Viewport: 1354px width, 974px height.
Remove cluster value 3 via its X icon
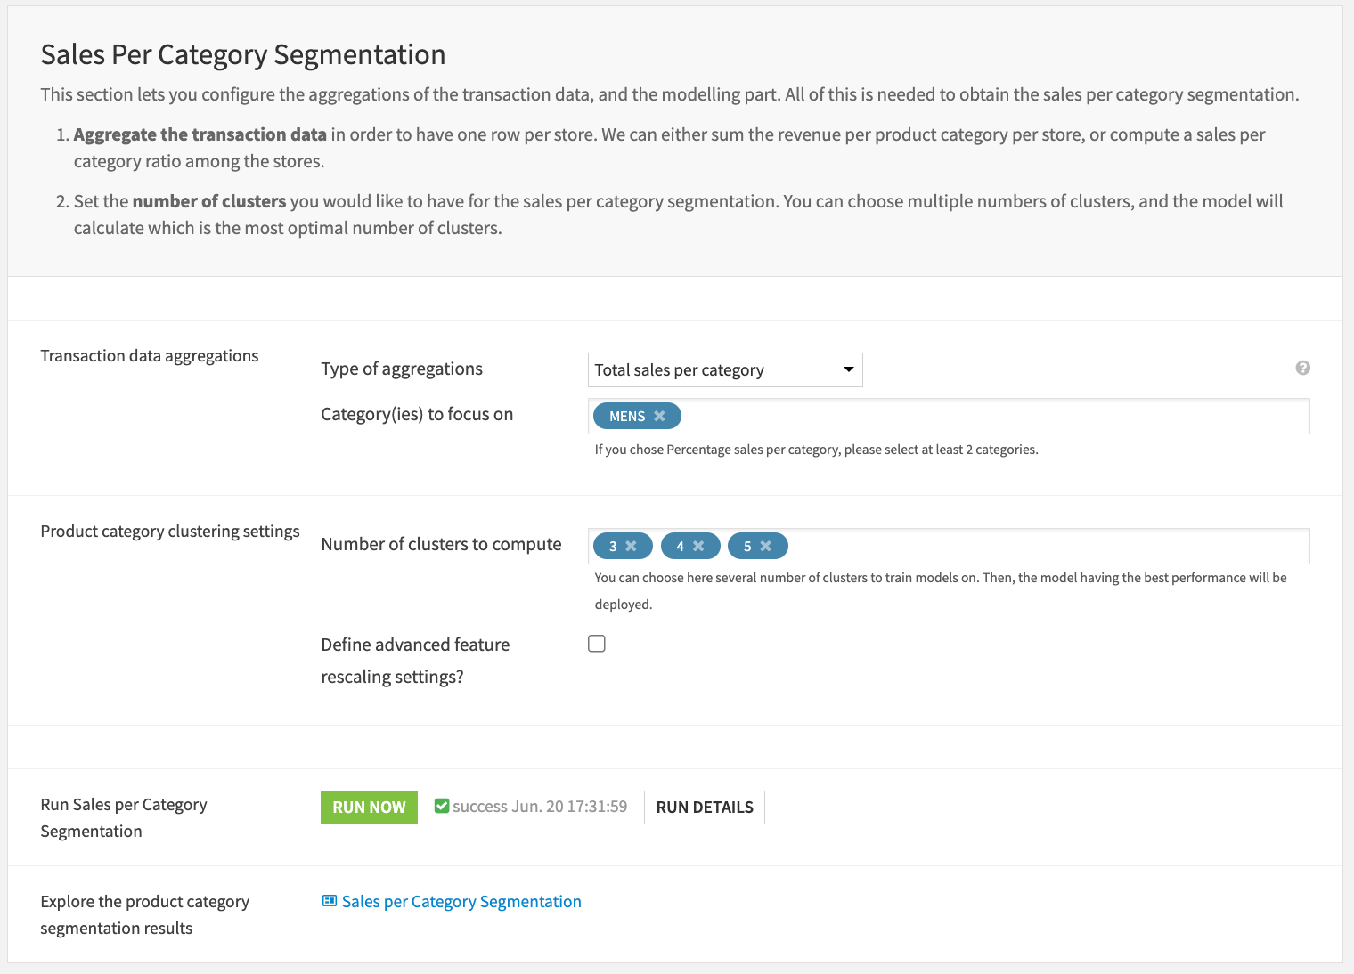click(x=632, y=545)
